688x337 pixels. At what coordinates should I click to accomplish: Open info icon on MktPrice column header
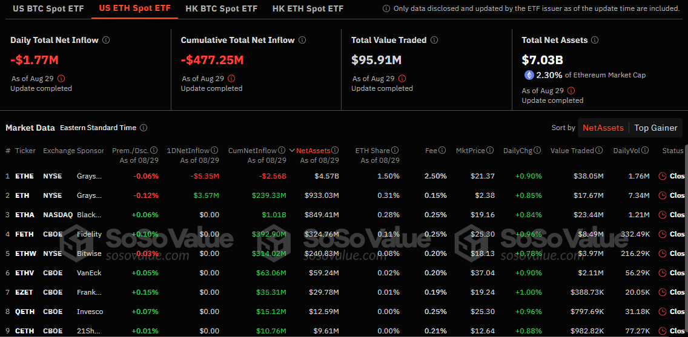click(x=490, y=150)
